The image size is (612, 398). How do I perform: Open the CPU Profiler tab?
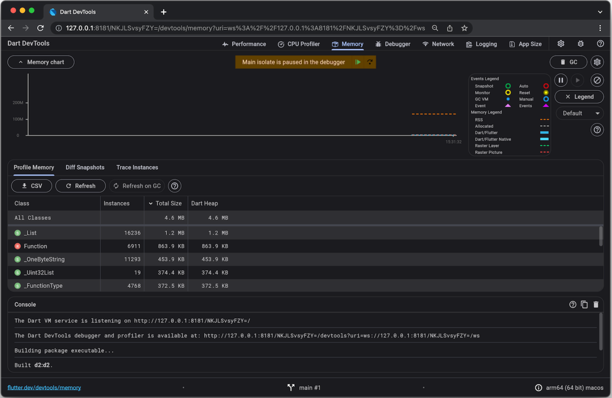[299, 44]
